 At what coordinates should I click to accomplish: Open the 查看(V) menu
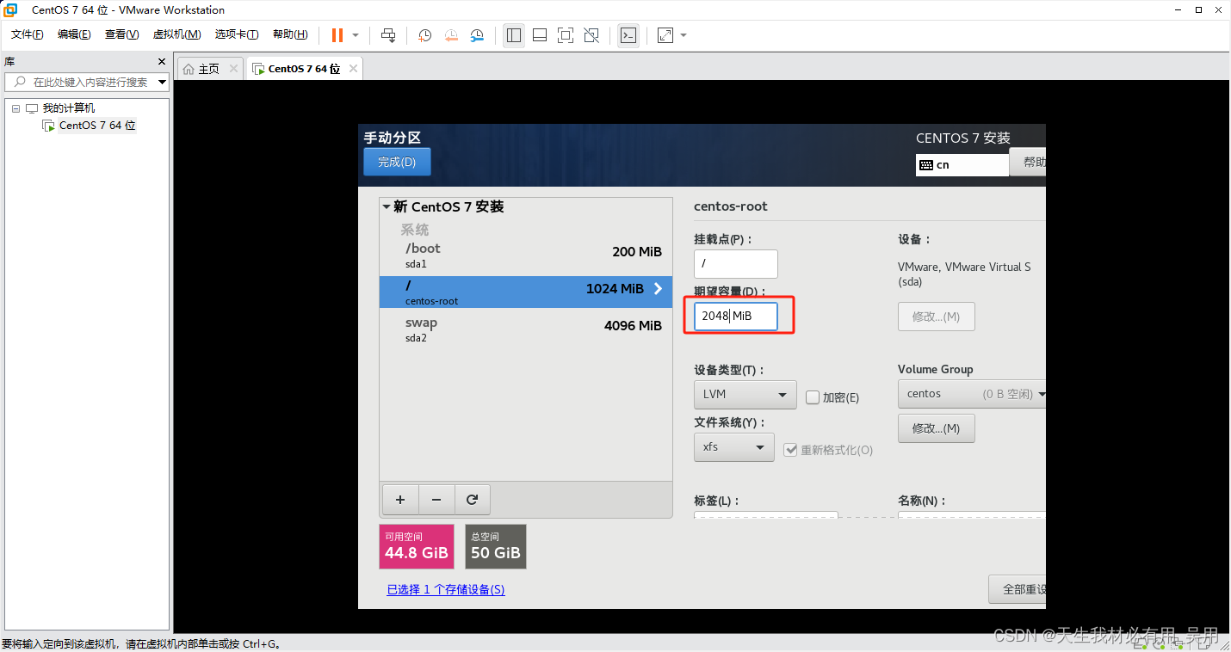coord(121,34)
